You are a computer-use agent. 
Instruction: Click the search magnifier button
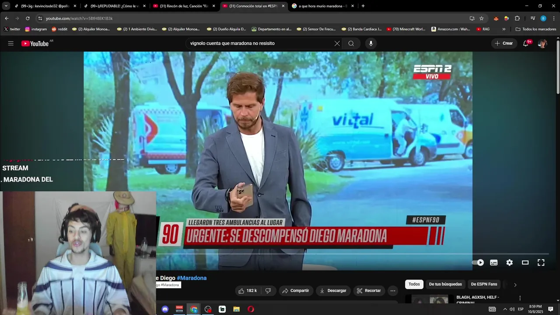coord(351,43)
